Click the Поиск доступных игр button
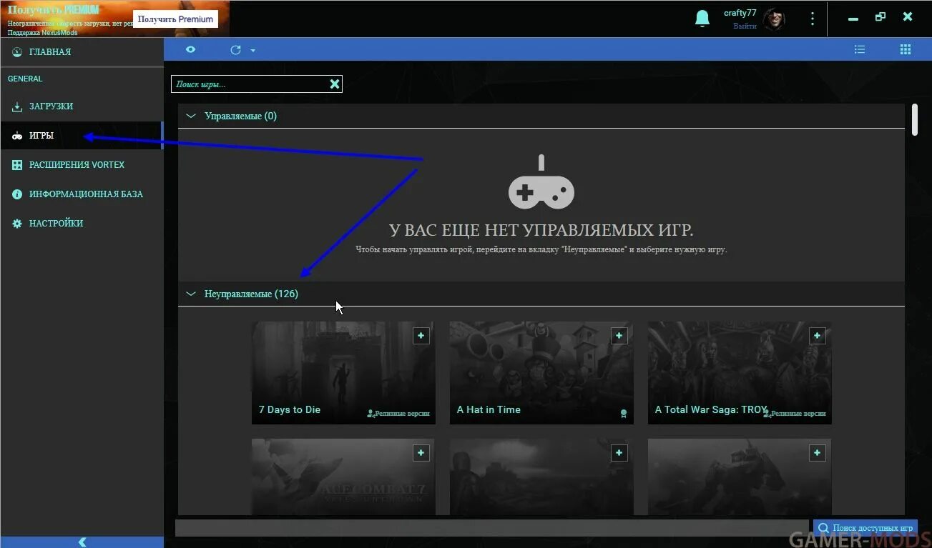Viewport: 932px width, 548px height. click(865, 528)
